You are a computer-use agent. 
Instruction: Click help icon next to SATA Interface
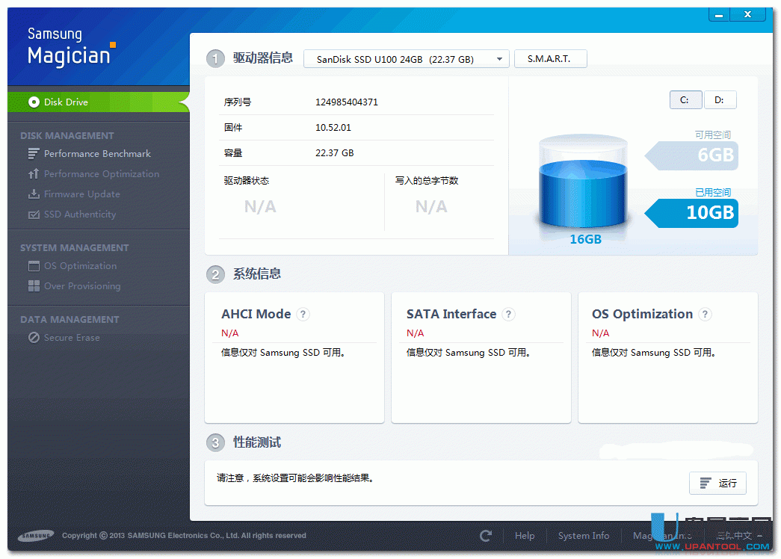tap(508, 315)
